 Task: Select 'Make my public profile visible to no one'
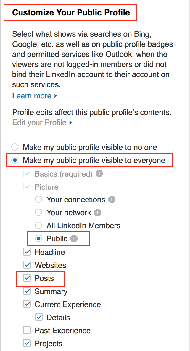(x=15, y=147)
